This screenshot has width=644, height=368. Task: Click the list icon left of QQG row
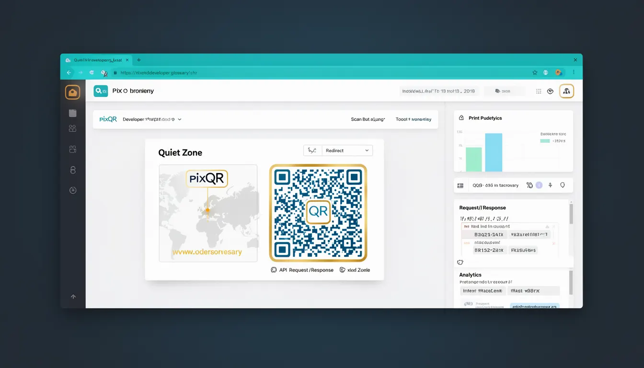click(460, 185)
